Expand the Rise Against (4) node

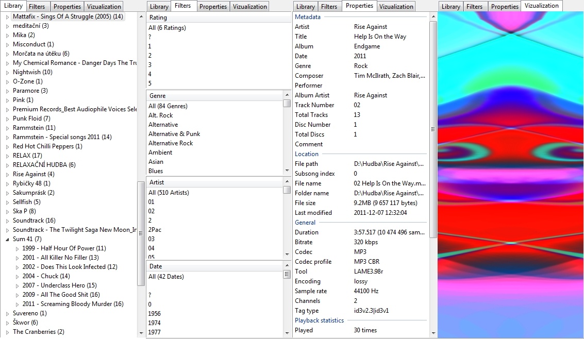[7, 175]
